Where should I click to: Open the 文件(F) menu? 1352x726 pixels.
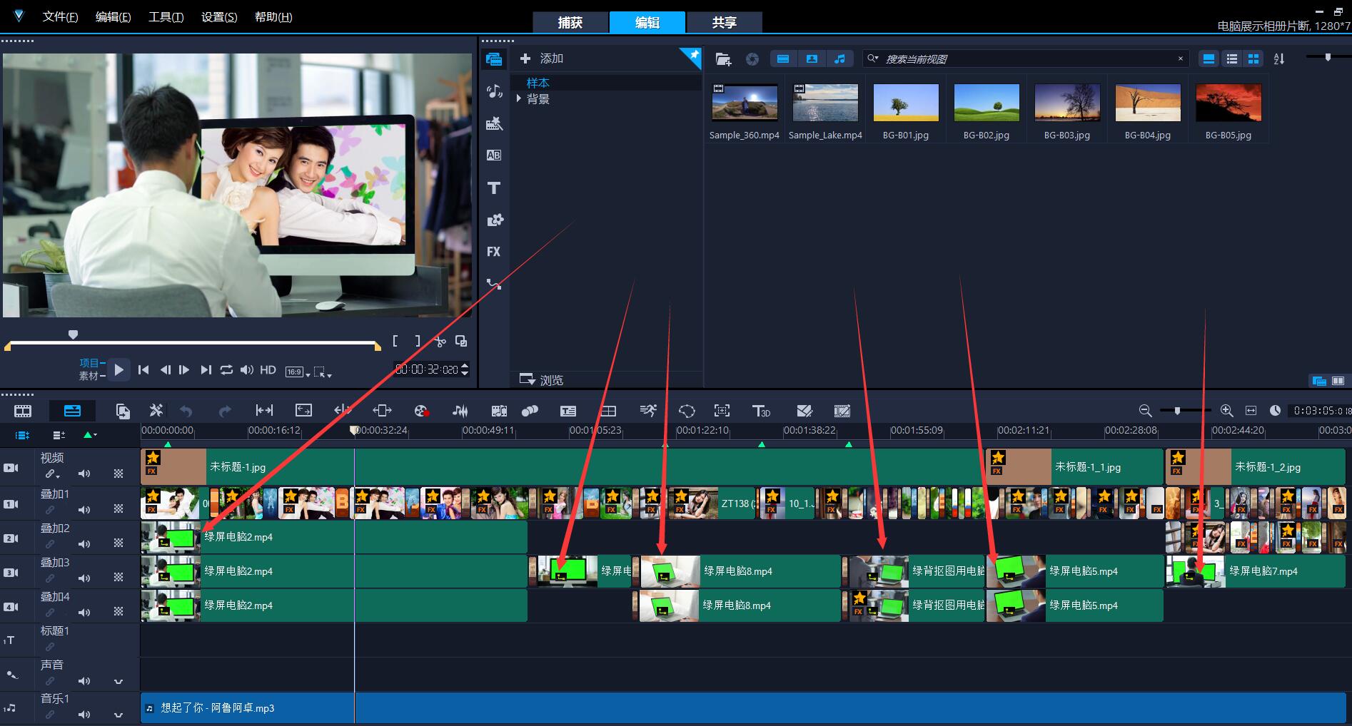[x=60, y=17]
